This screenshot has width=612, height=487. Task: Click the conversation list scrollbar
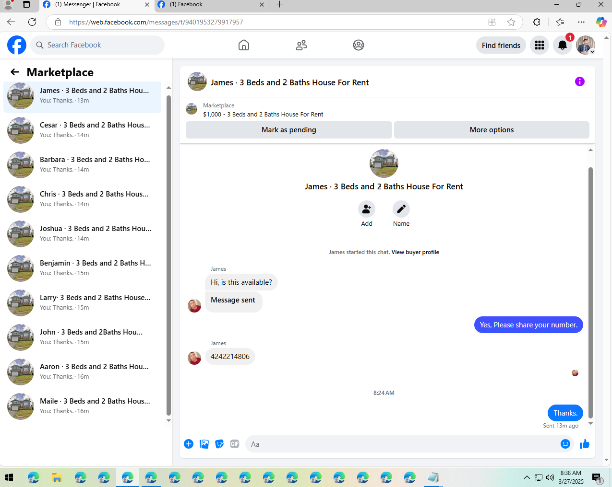168,255
